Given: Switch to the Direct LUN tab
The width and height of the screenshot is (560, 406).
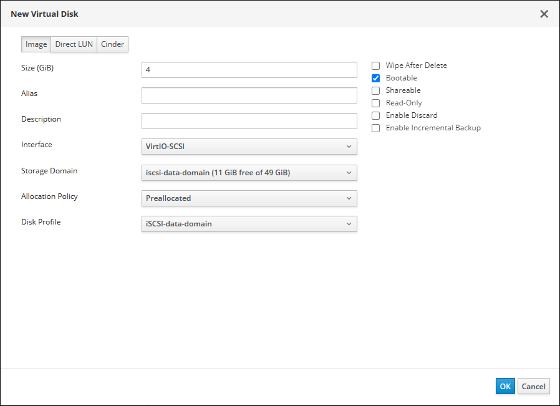Looking at the screenshot, I should tap(74, 44).
